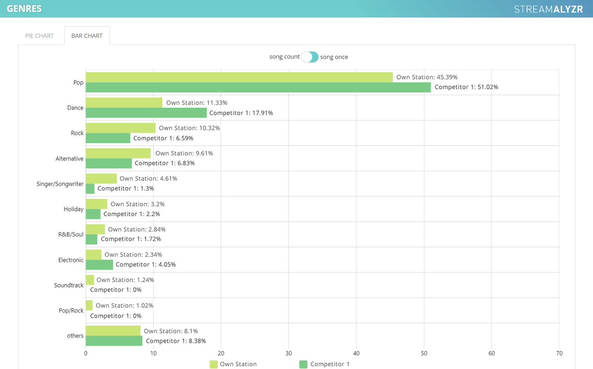Click the Dance Competitor 1 bar
This screenshot has height=369, width=593.
[x=146, y=113]
